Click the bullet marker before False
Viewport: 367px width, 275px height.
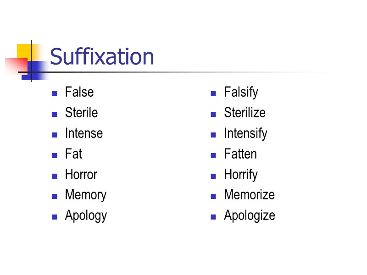click(55, 93)
